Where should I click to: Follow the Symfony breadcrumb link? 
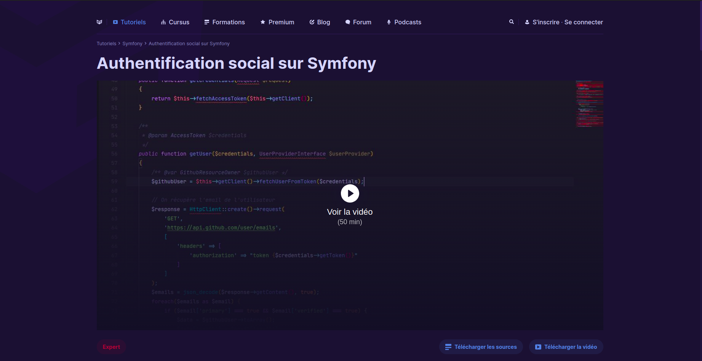pos(132,43)
